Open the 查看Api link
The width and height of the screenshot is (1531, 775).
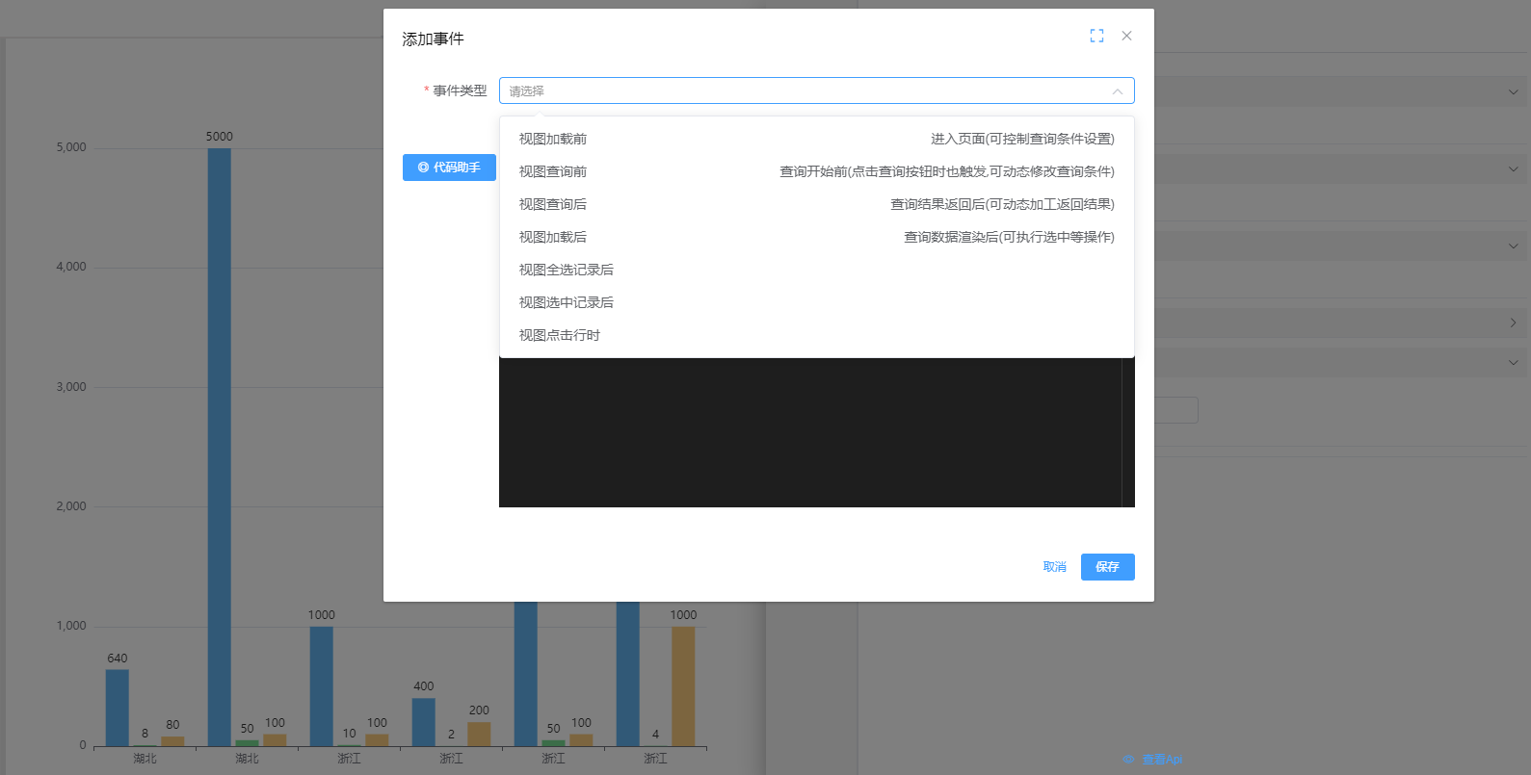click(1162, 760)
